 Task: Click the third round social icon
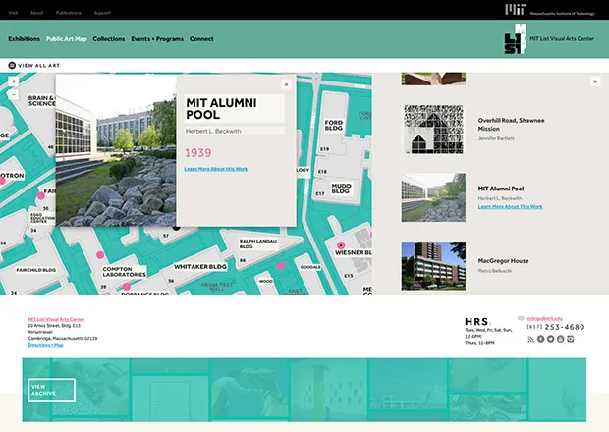(x=561, y=339)
